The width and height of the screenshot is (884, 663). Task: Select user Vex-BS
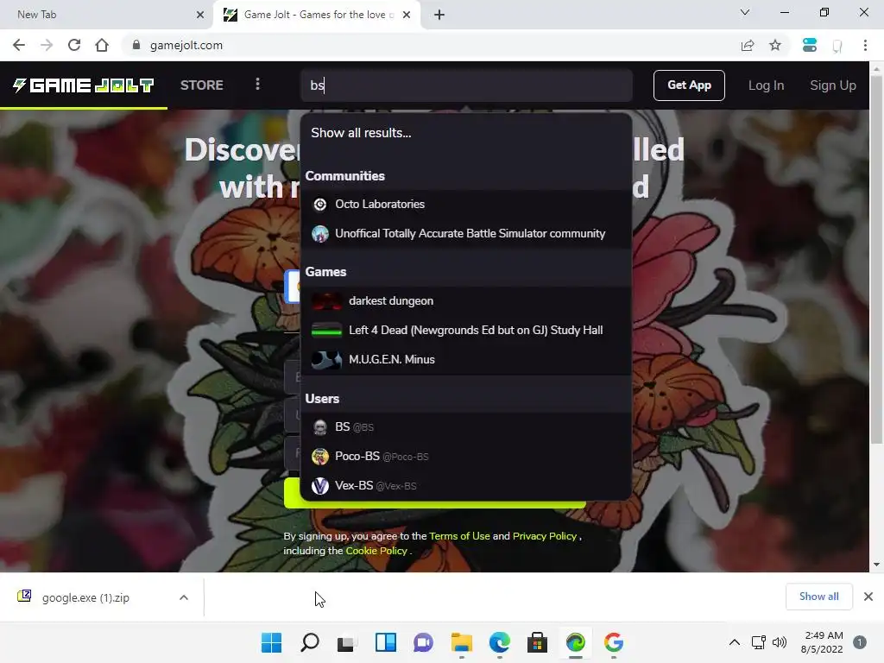pyautogui.click(x=465, y=485)
